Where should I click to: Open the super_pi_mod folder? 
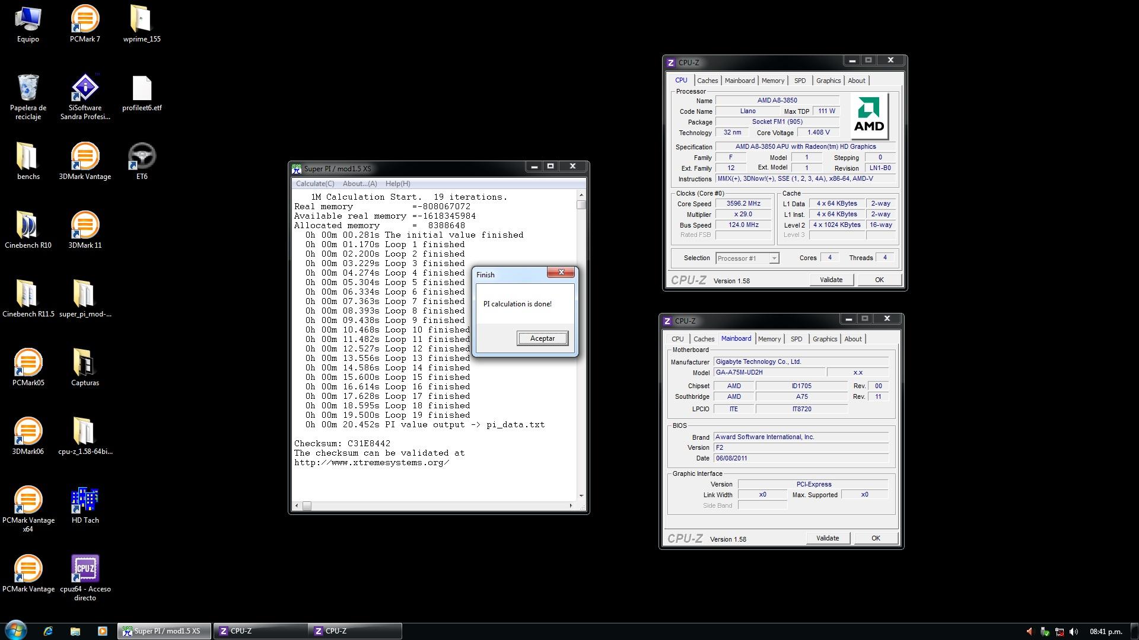click(85, 299)
